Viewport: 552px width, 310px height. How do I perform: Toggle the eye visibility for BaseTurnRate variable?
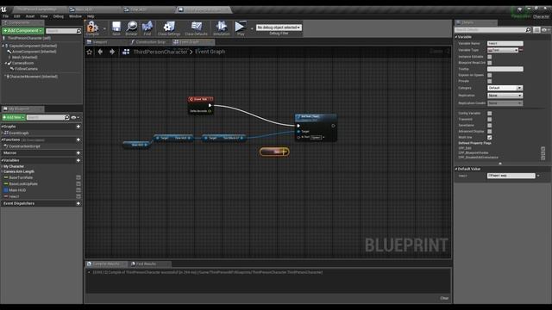78,177
